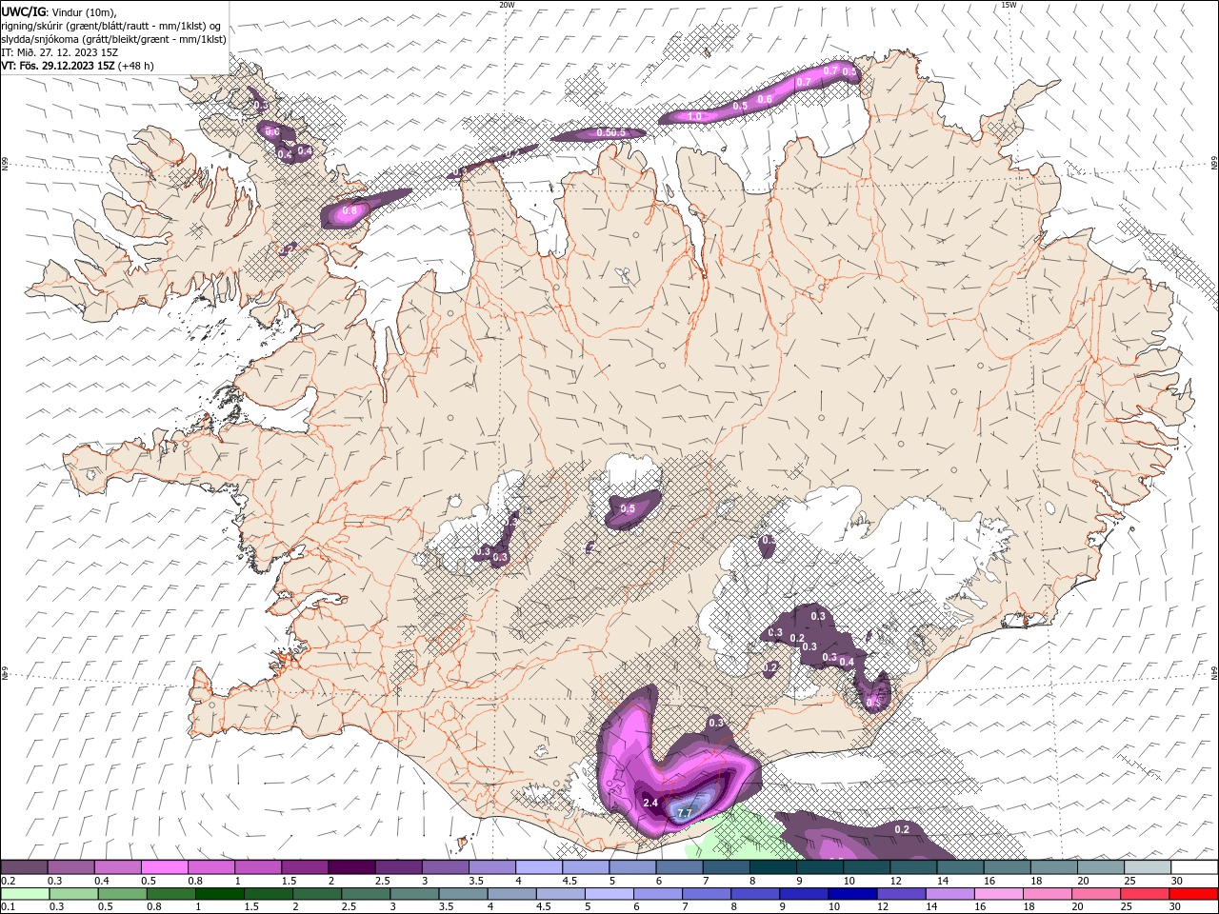The image size is (1219, 914).
Task: Select the bright pink swatch between 0.5 and 0.8
Action: 164,867
